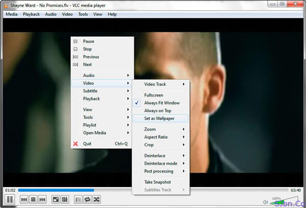The image size is (306, 208).
Task: Uncheck Always Fit Window option
Action: (161, 103)
